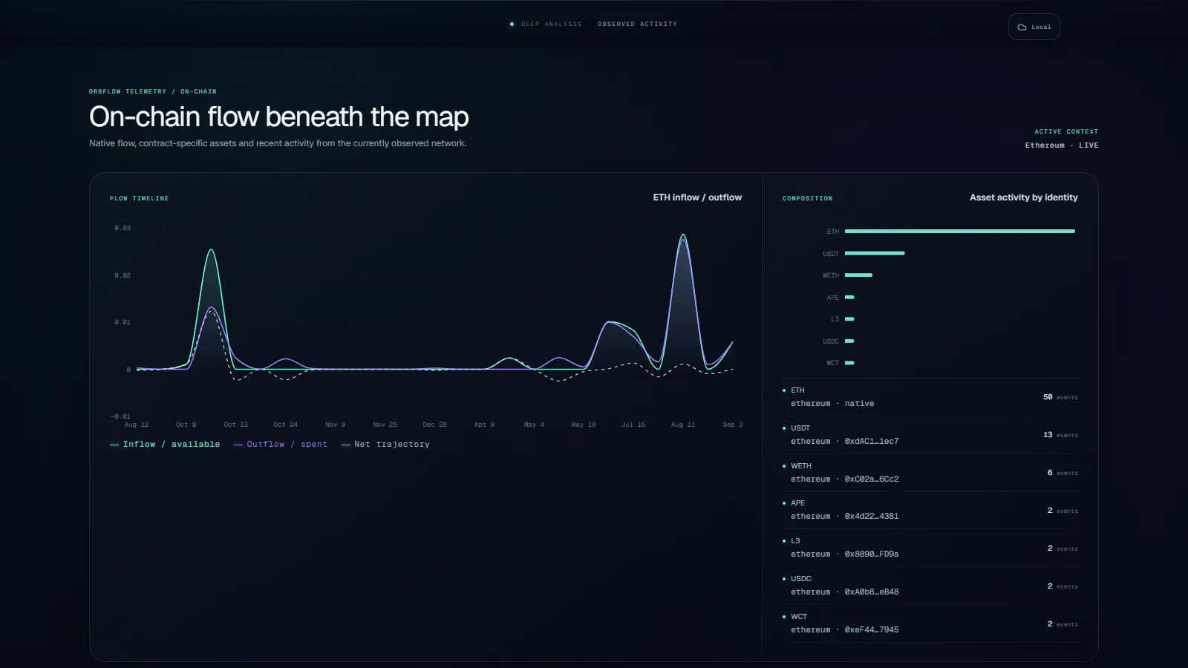Click the APE label in composition chart
The image size is (1188, 668).
tap(832, 298)
